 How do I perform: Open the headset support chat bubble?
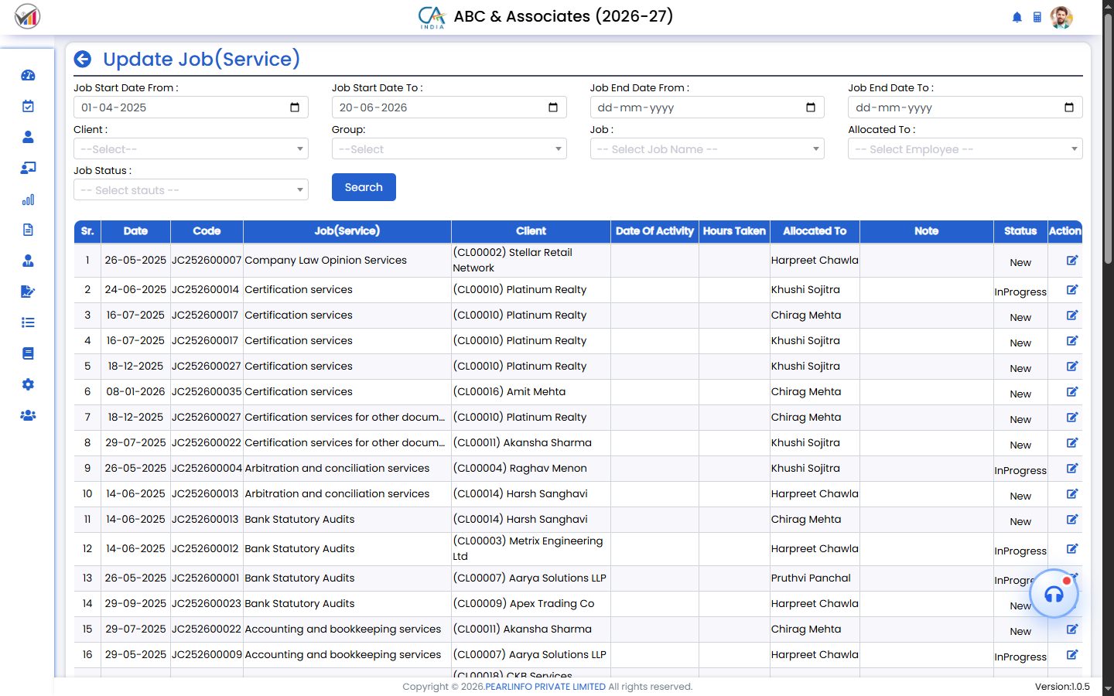point(1054,594)
